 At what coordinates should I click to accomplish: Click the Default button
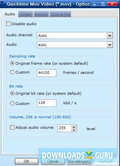tap(106, 161)
